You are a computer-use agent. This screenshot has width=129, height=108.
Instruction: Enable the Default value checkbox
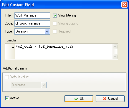tap(7, 77)
